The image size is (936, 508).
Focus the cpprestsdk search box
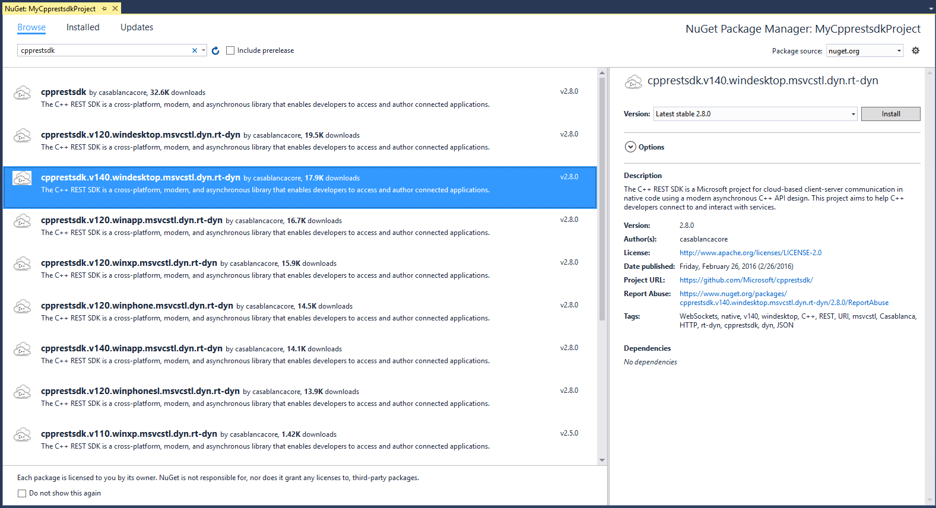tap(104, 50)
